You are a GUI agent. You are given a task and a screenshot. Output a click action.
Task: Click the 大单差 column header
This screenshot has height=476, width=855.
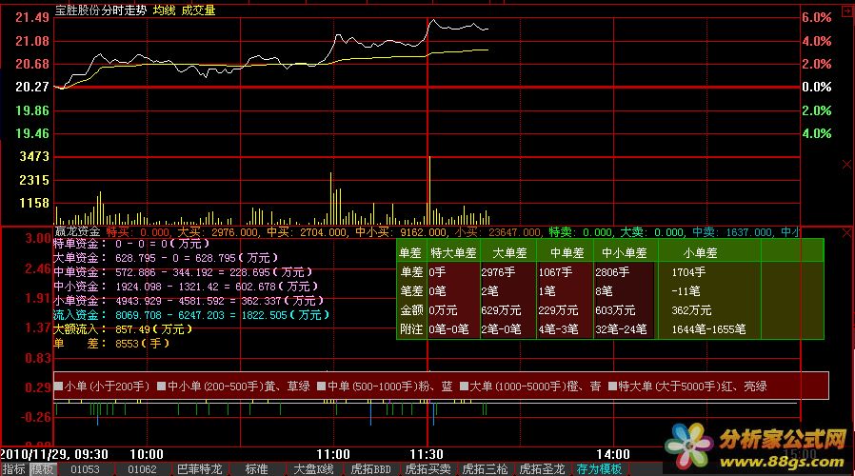tap(509, 253)
